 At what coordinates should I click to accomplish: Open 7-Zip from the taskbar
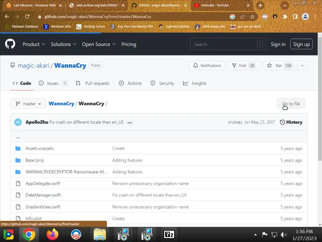point(169,234)
